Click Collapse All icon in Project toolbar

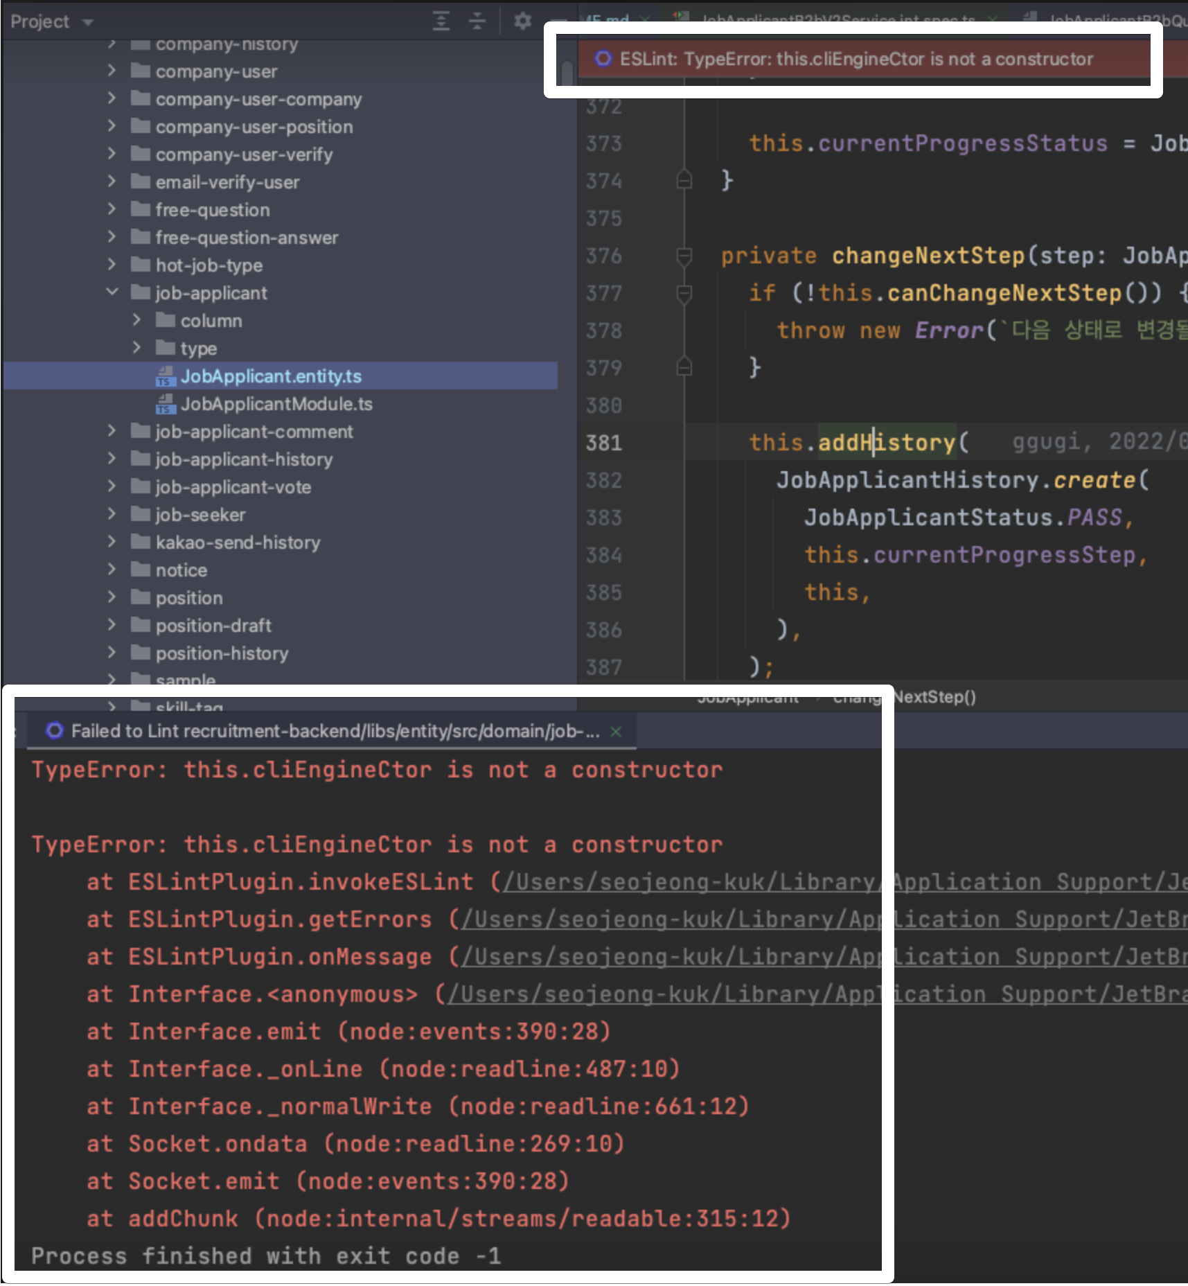point(477,21)
